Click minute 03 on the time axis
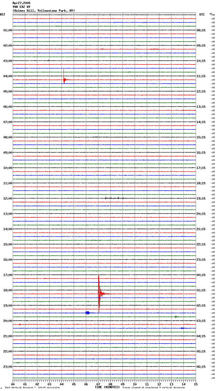This screenshot has height=391, width=216. (49, 384)
